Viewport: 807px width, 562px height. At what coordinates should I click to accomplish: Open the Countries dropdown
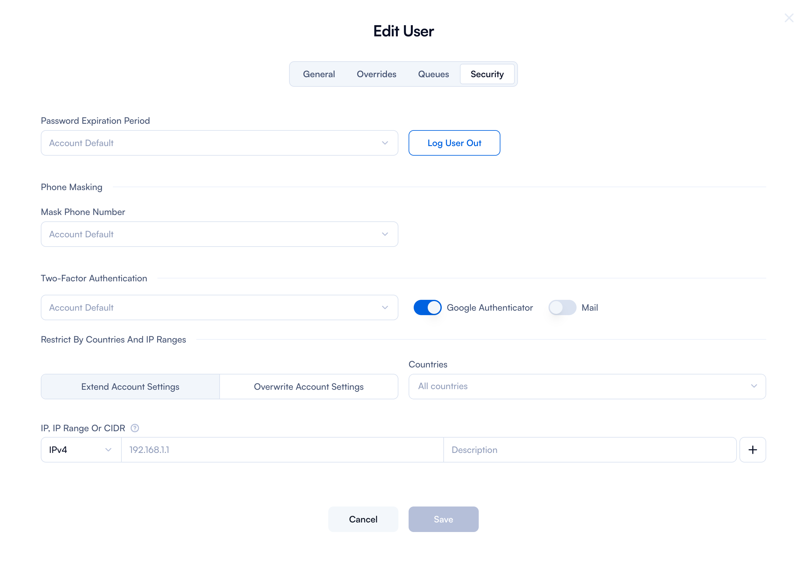[x=587, y=386]
